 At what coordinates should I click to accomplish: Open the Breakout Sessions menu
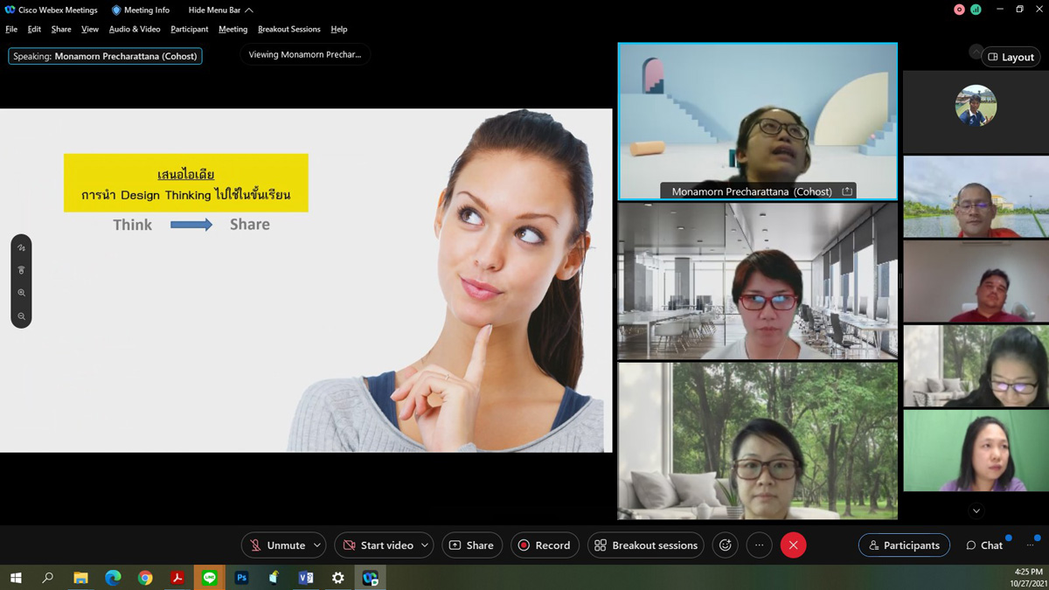[288, 29]
